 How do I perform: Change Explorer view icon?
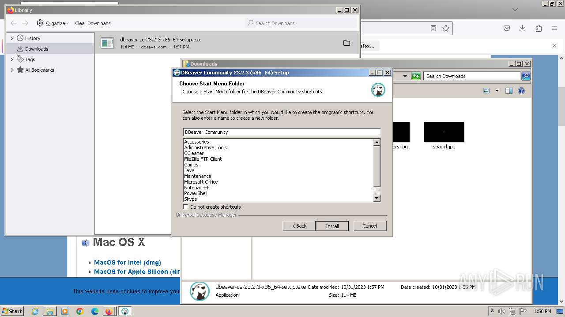[486, 91]
